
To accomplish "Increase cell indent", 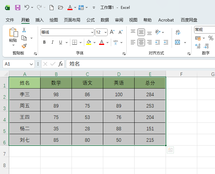I will pos(166,42).
